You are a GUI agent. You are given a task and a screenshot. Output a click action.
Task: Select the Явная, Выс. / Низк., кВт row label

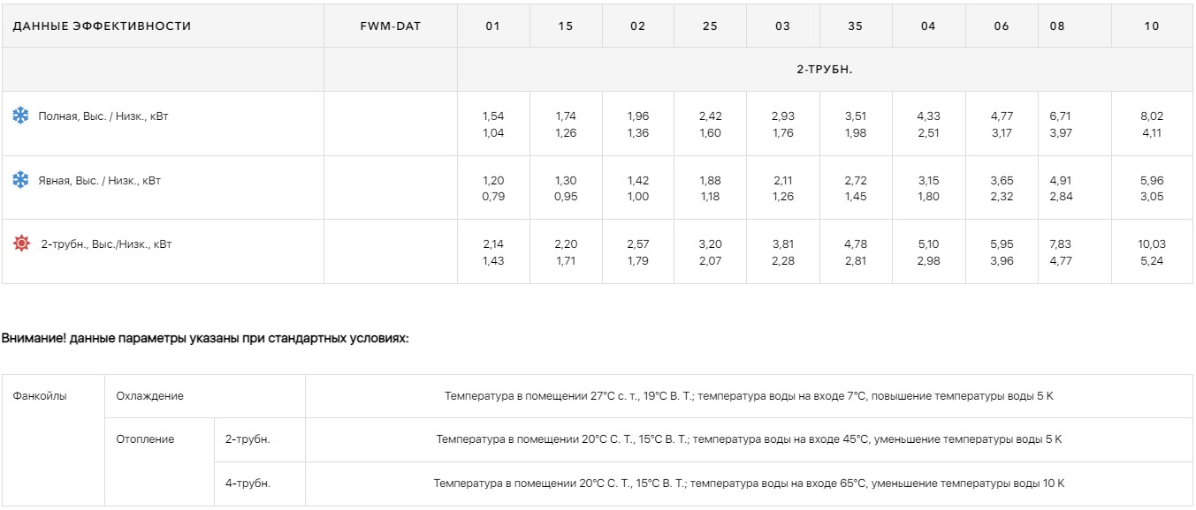click(100, 181)
